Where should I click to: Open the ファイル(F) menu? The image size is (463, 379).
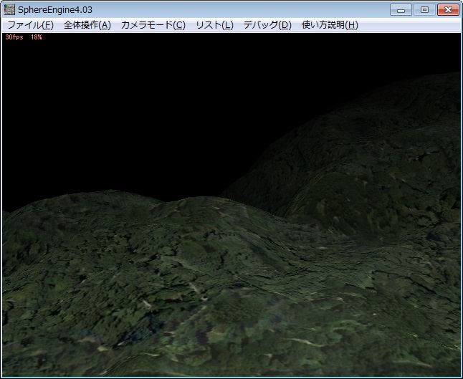(30, 25)
